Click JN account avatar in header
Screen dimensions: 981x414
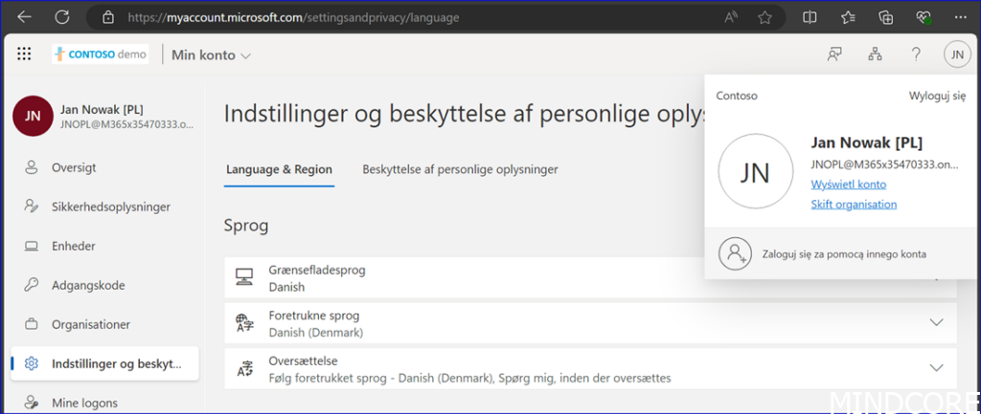click(x=956, y=54)
